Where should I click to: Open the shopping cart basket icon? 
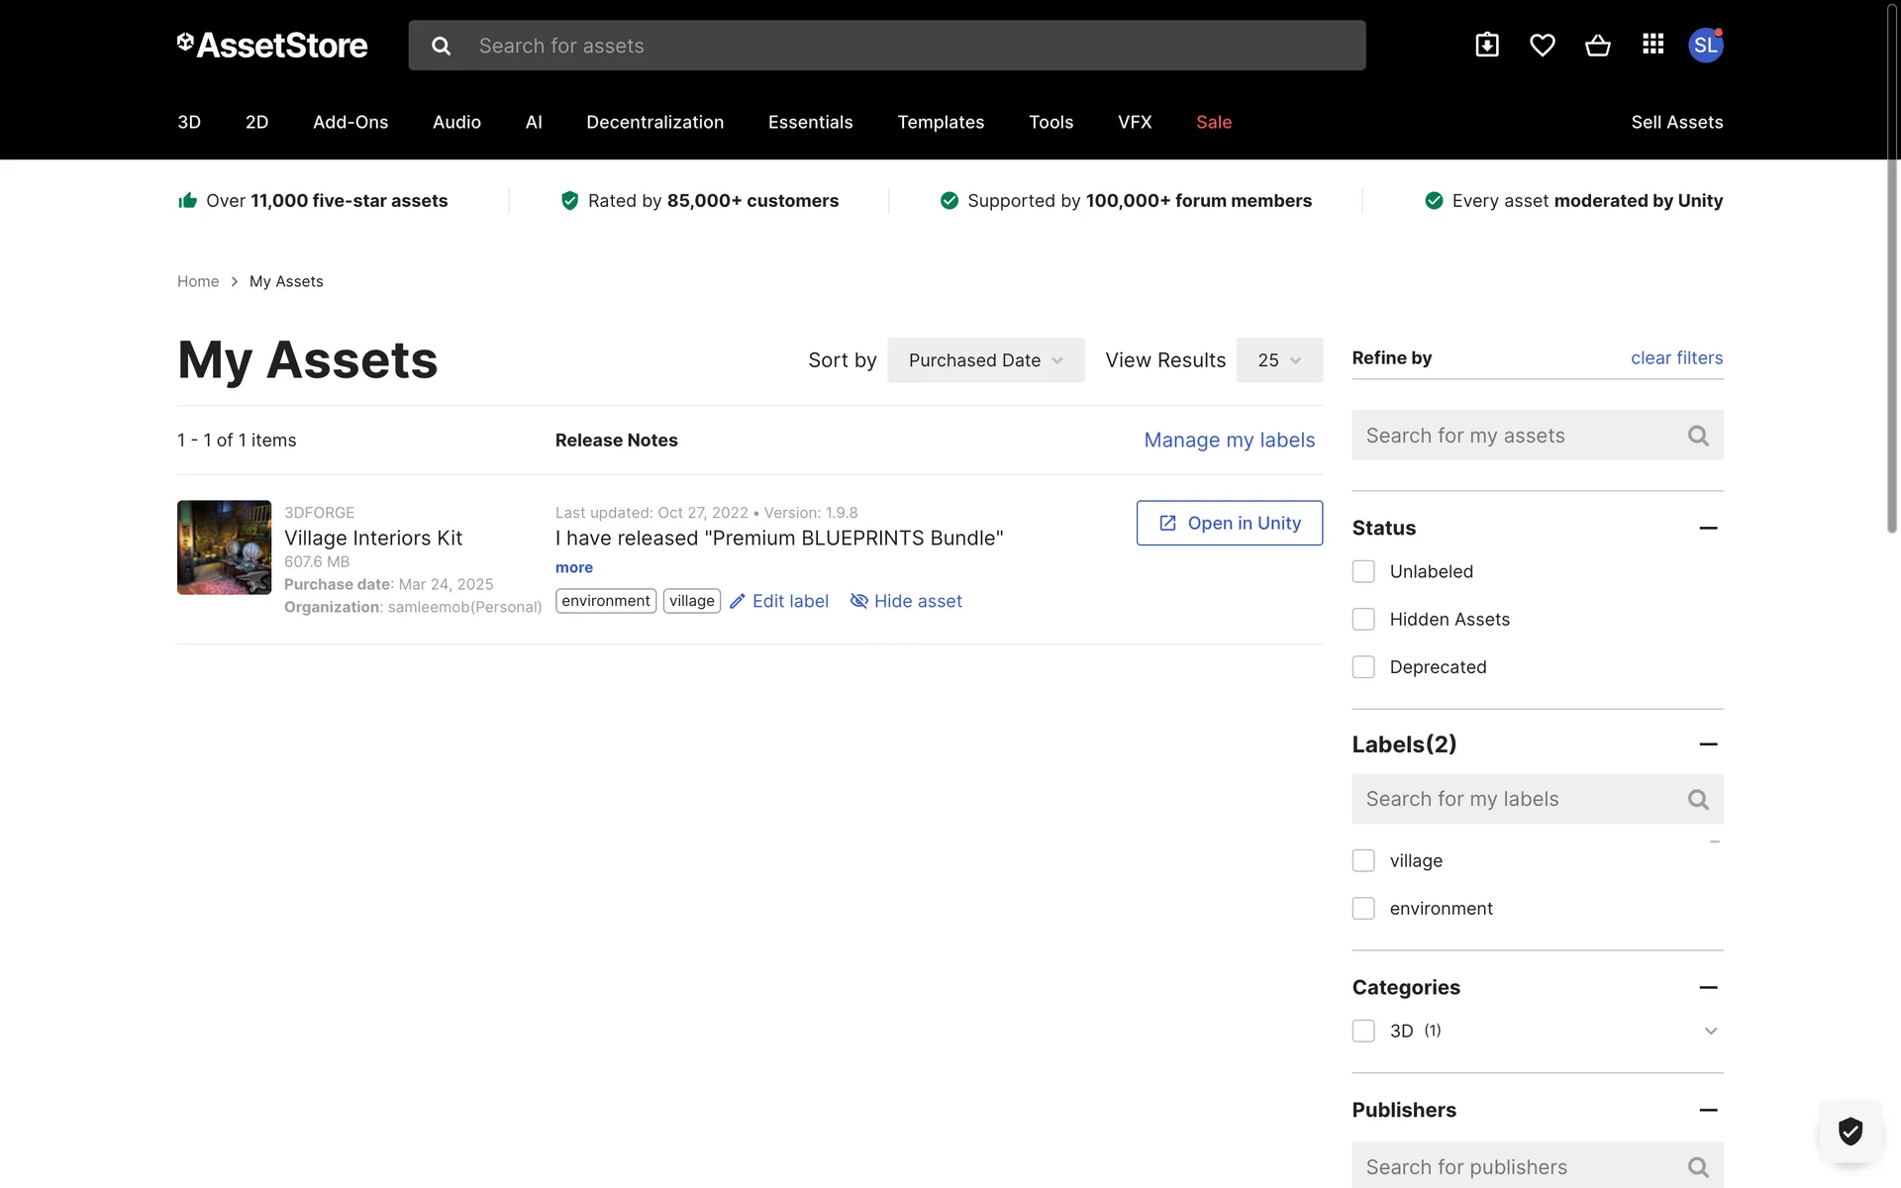tap(1597, 46)
